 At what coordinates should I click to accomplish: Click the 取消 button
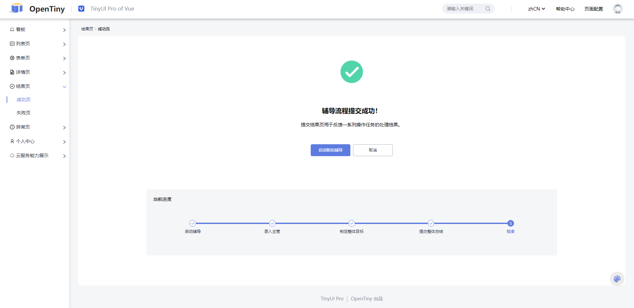[373, 150]
